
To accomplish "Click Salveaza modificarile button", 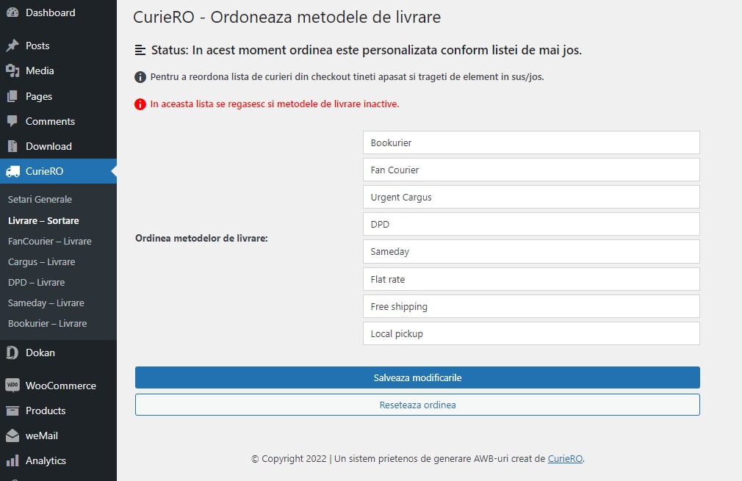I will 417,377.
